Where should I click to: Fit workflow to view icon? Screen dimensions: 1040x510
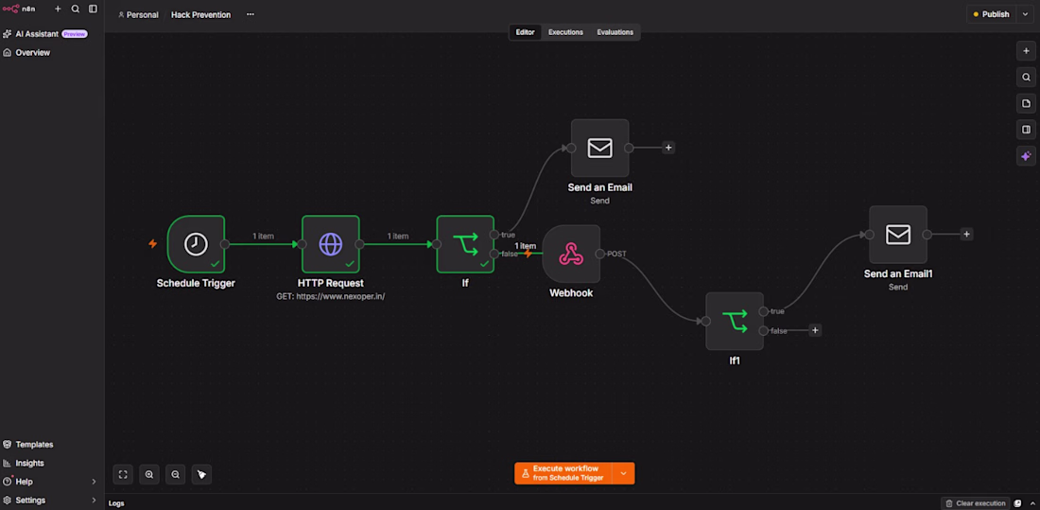pyautogui.click(x=123, y=474)
